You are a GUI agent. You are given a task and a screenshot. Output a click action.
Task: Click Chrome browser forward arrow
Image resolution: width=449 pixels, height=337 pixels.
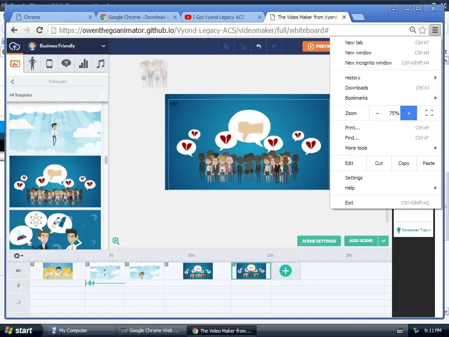[27, 30]
